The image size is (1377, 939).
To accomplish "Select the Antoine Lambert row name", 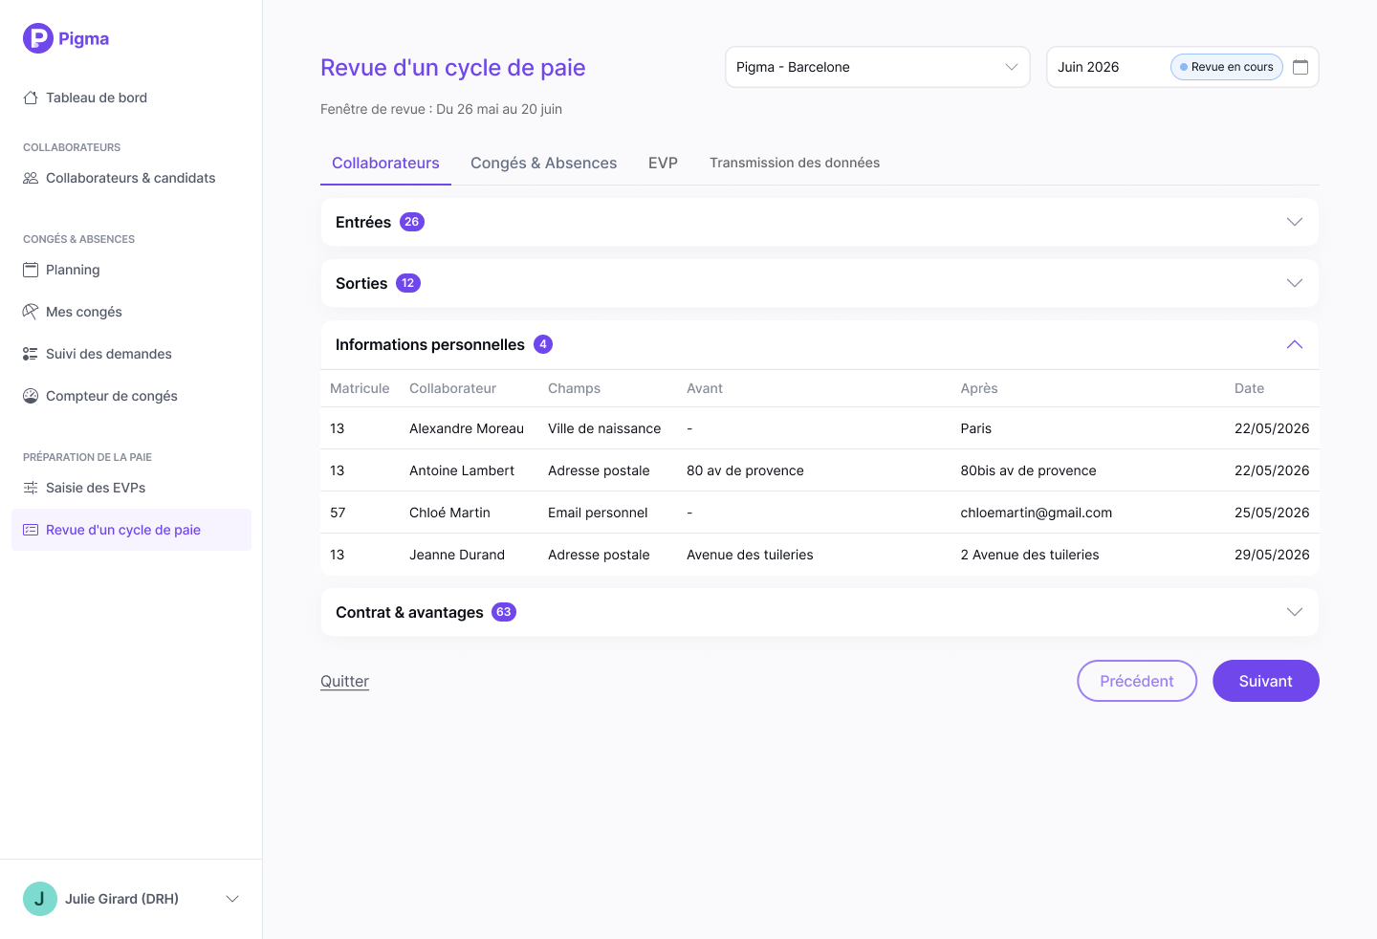I will point(462,470).
